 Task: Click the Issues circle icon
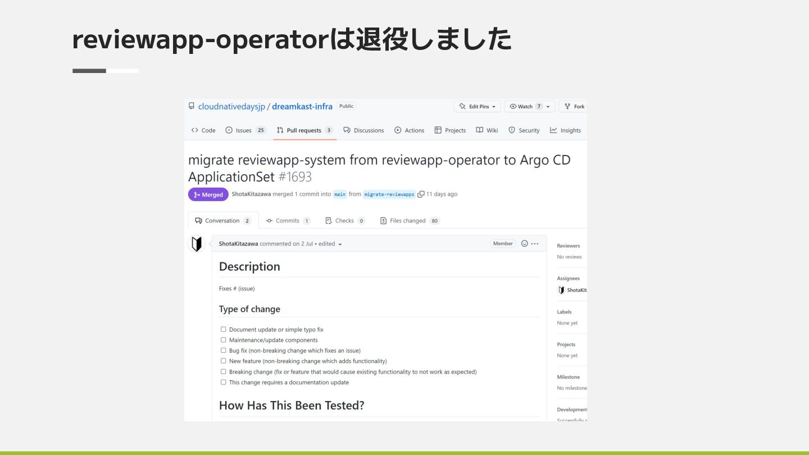[x=229, y=130]
